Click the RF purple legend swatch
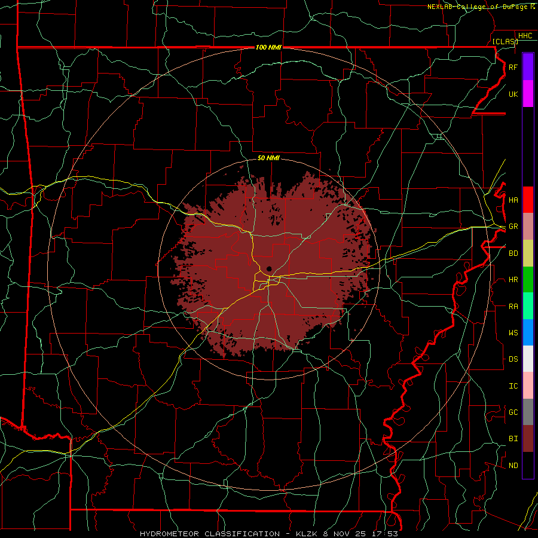Image resolution: width=538 pixels, height=538 pixels. [528, 67]
